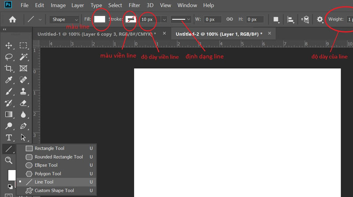Screen dimensions: 353x197
Task: Select the Horizontal Type tool
Action: click(x=8, y=138)
